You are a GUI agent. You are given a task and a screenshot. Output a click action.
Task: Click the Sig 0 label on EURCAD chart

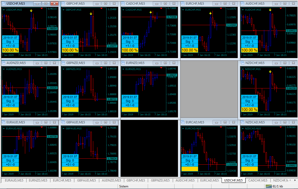190,160
